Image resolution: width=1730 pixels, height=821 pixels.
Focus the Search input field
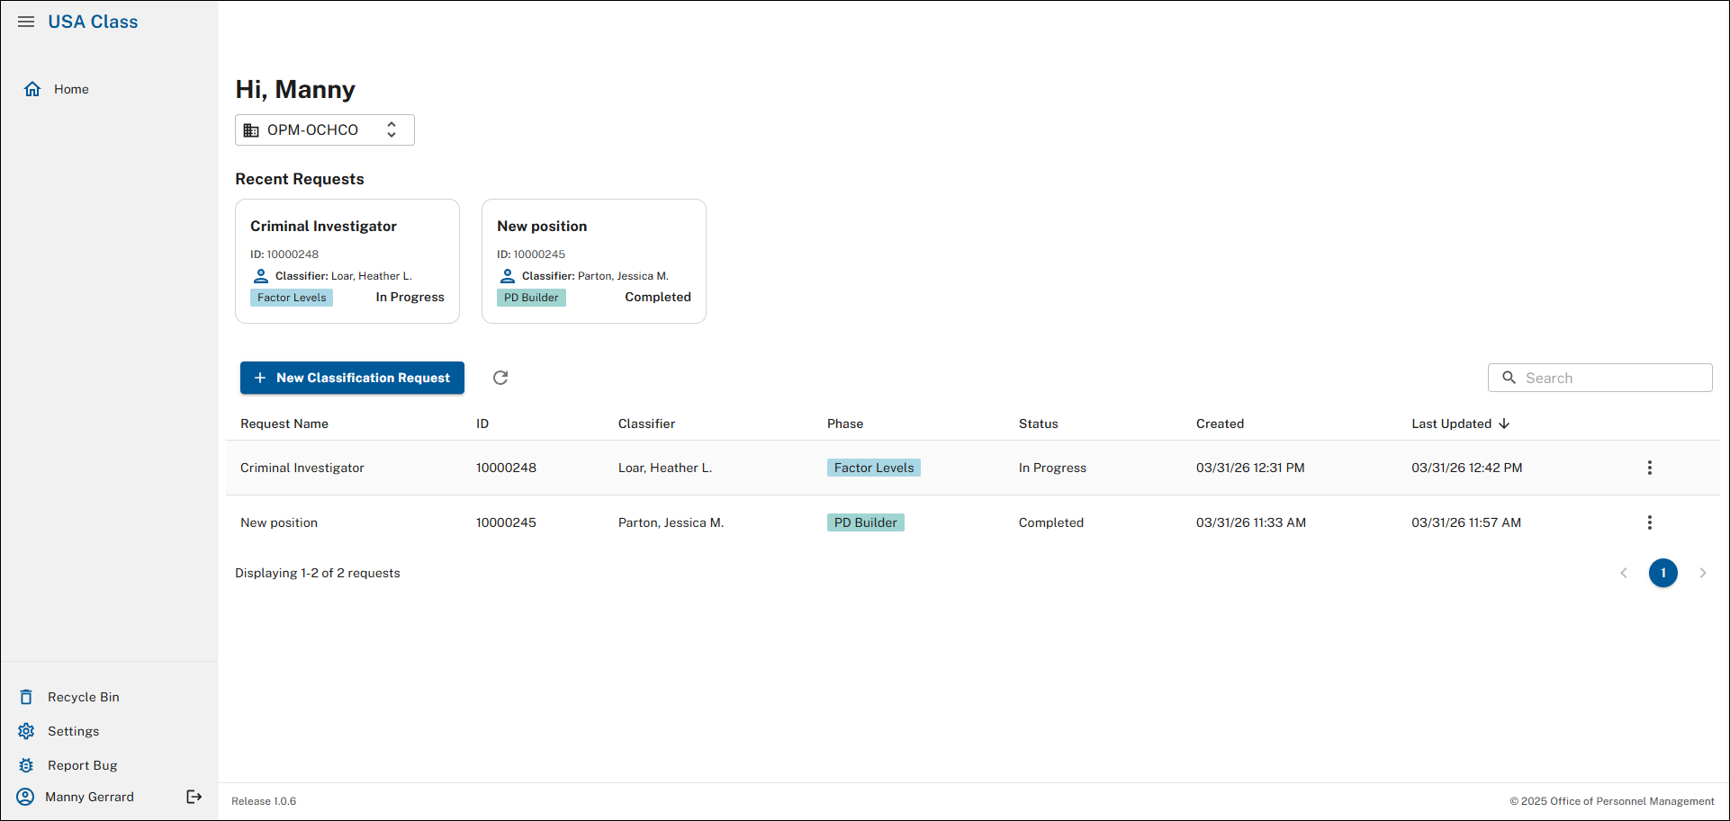pyautogui.click(x=1600, y=378)
